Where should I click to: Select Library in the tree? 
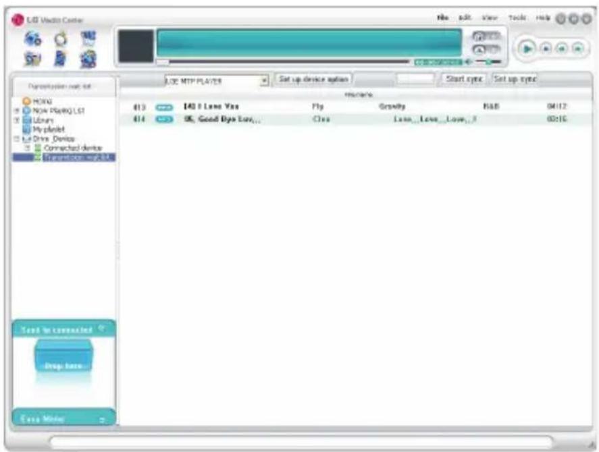43,120
